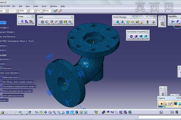The height and width of the screenshot is (120, 181).
Task: Select Deformed mesh.1 in the tree
Action: click(x=11, y=77)
